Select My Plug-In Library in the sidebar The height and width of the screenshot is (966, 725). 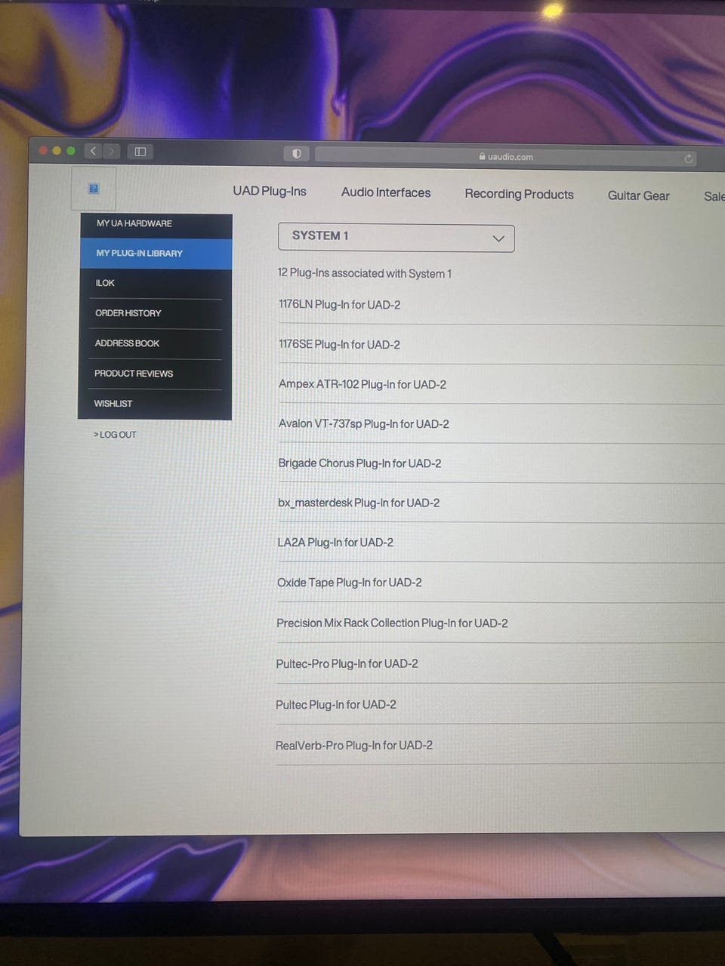tap(156, 254)
